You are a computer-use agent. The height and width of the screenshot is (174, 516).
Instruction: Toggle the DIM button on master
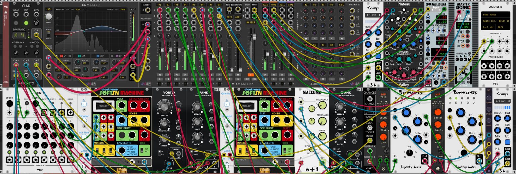tap(247, 79)
